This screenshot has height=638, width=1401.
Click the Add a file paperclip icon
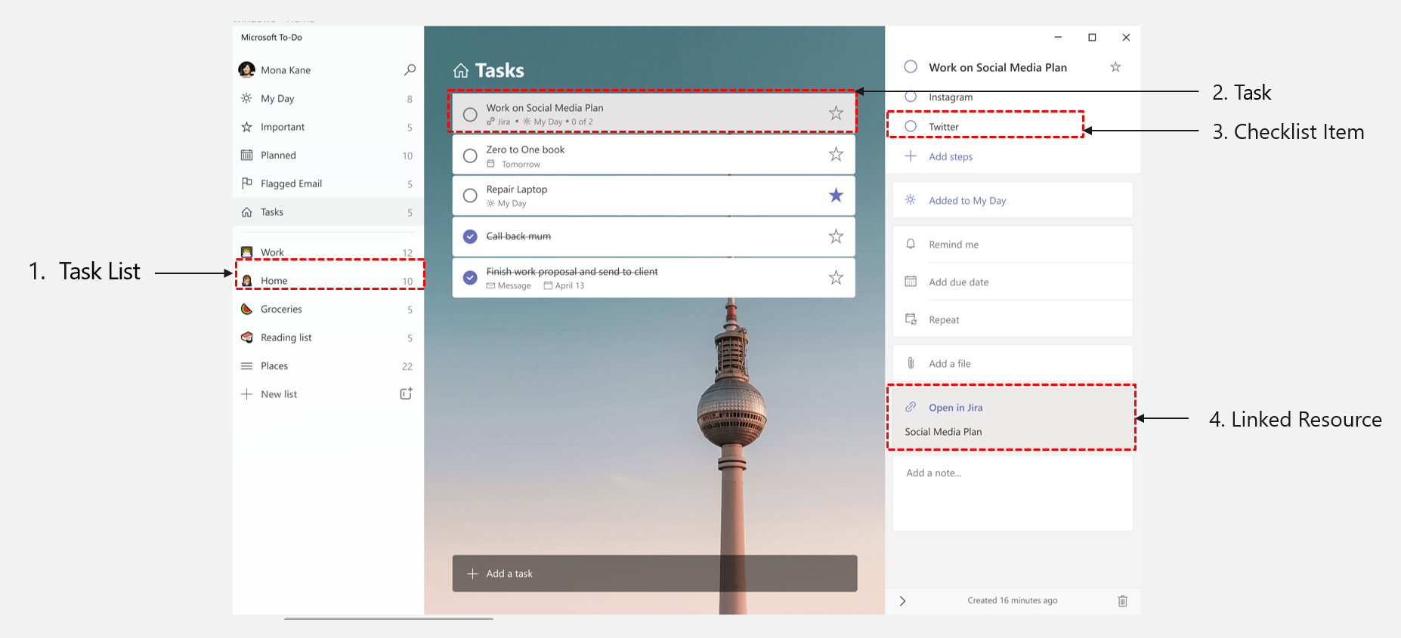[911, 363]
